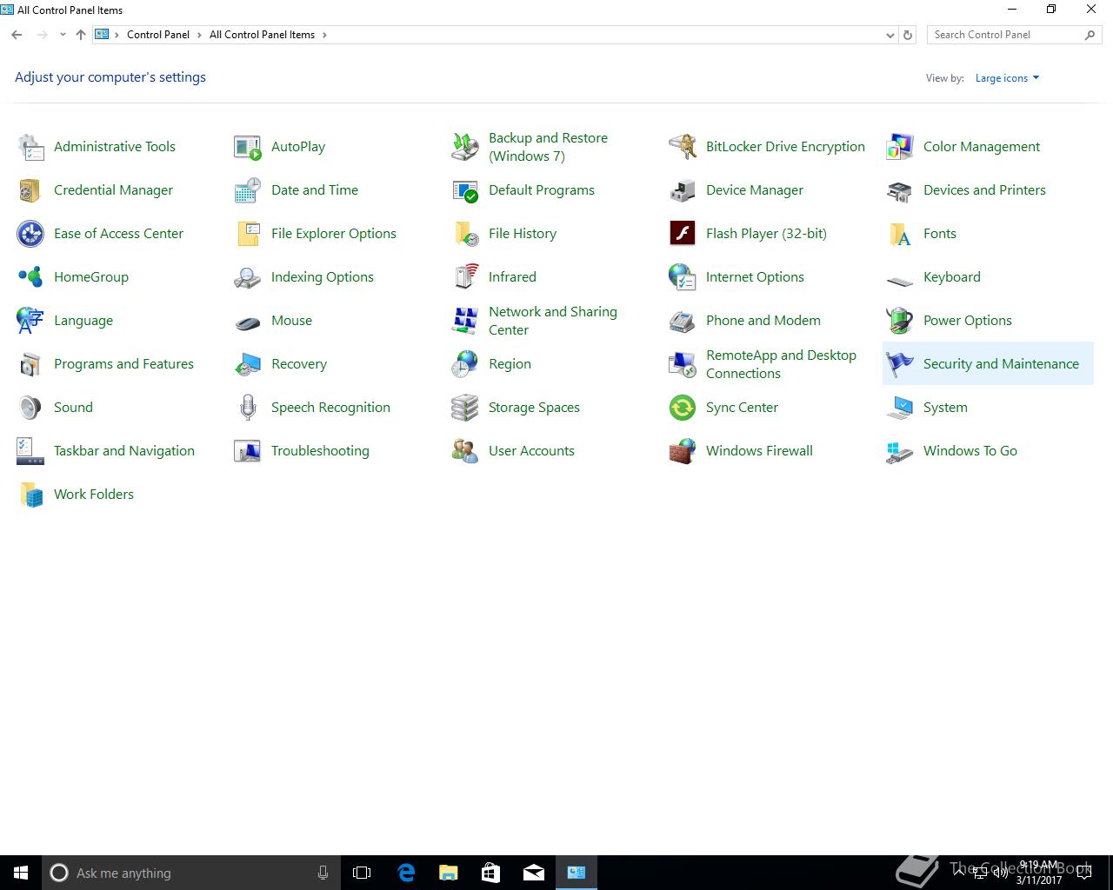Viewport: 1113px width, 890px height.
Task: Open RemoteApp and Desktop Connections link
Action: pos(781,364)
